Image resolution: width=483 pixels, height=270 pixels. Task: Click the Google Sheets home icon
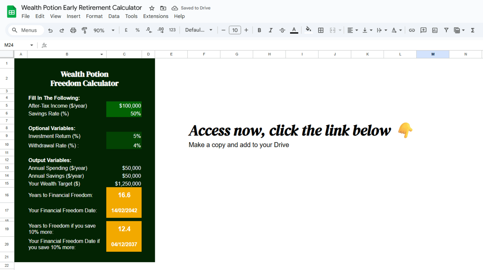(x=12, y=12)
